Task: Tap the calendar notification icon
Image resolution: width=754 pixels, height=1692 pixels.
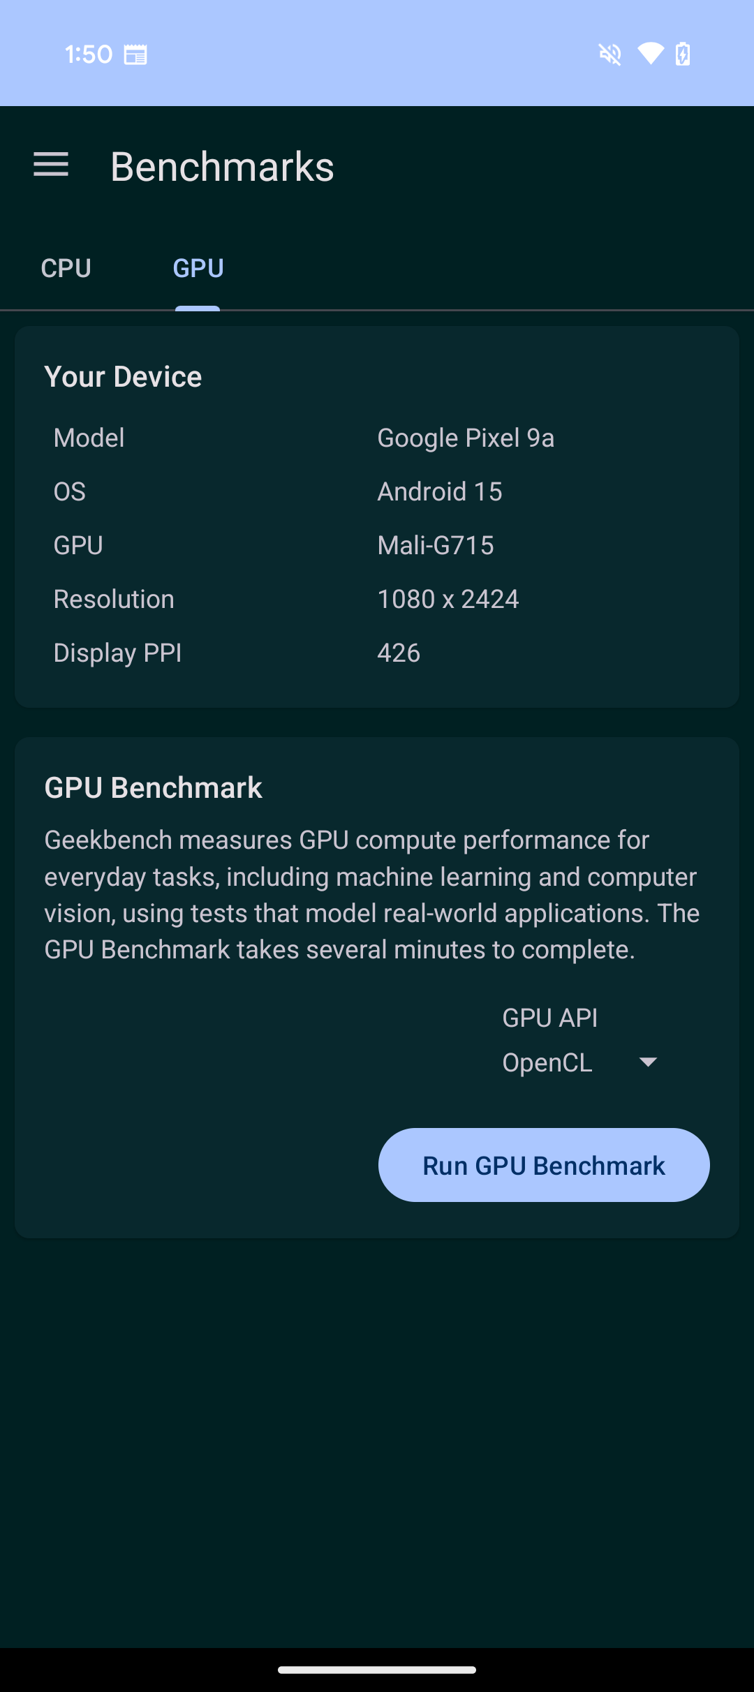Action: [x=135, y=54]
